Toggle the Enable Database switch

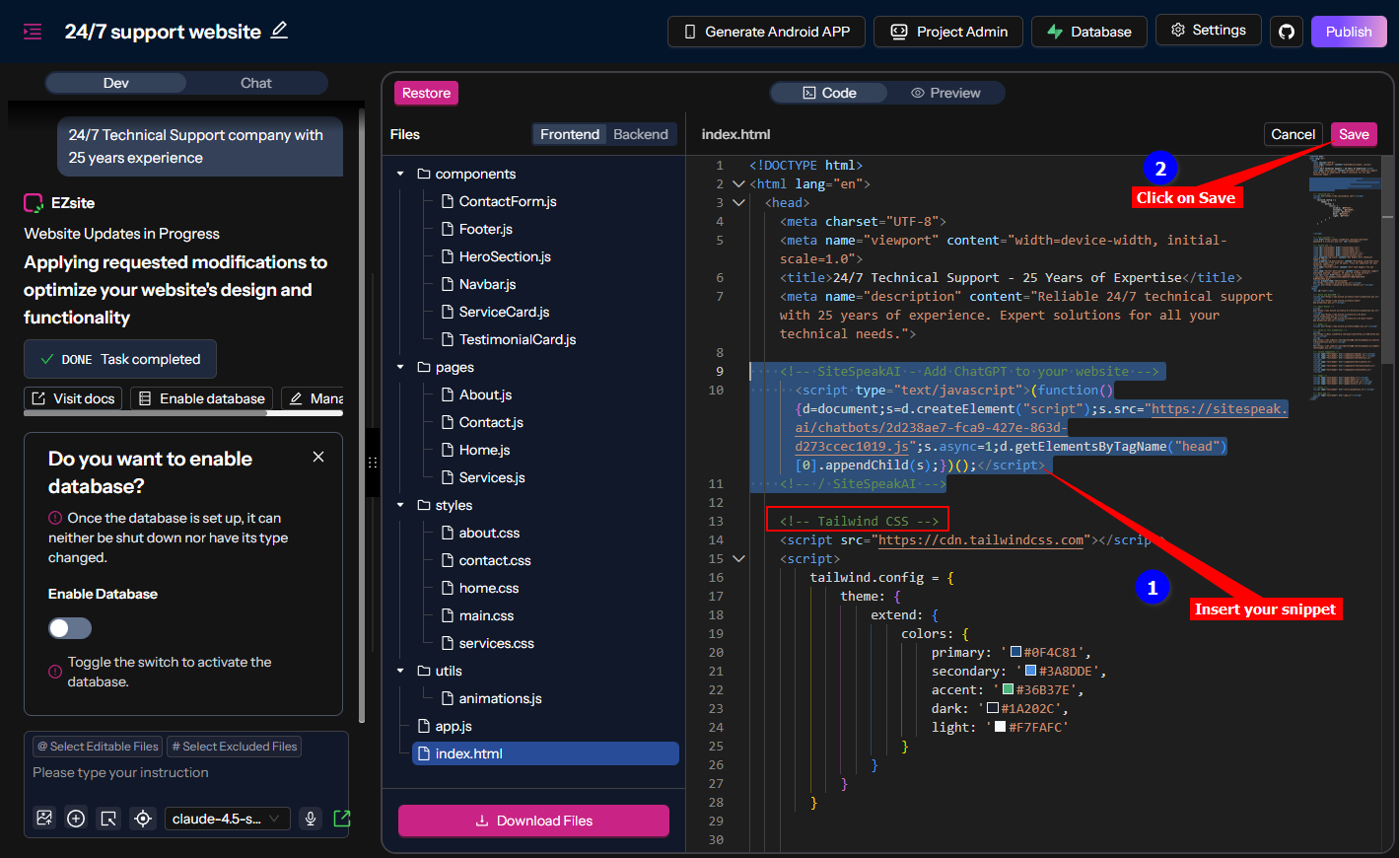click(x=70, y=628)
